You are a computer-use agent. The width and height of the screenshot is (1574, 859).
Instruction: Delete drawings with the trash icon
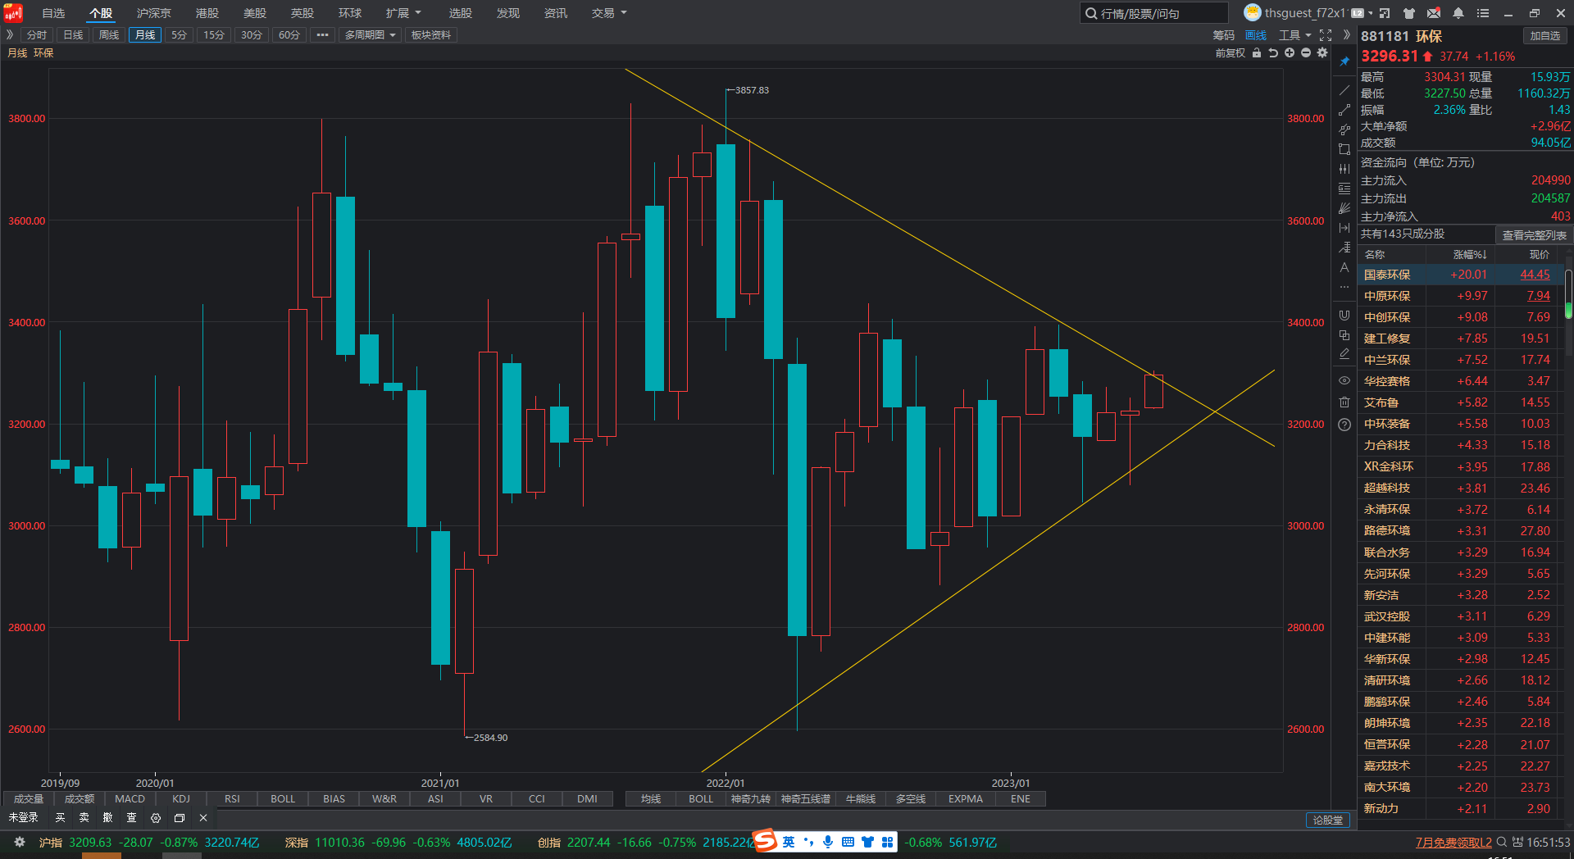click(1344, 402)
